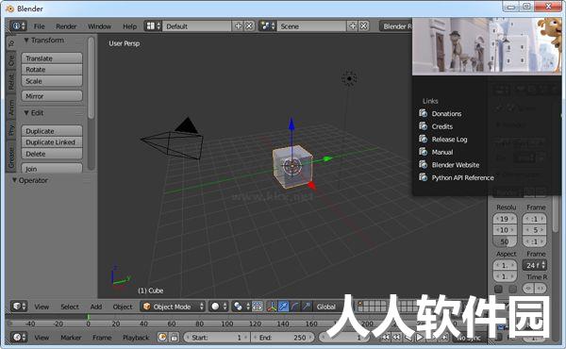The image size is (566, 349).
Task: Delete the Default screen layout with X icon
Action: click(249, 26)
